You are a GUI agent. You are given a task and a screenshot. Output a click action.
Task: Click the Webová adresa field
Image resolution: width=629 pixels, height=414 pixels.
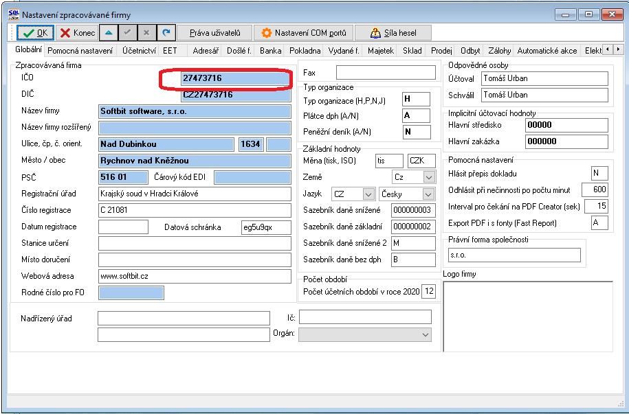pyautogui.click(x=195, y=276)
